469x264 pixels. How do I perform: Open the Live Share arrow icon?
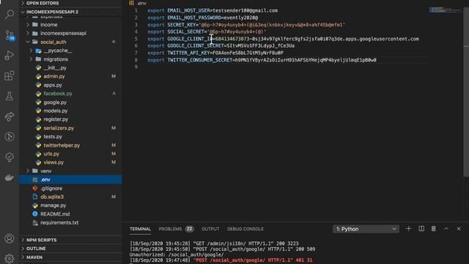(x=10, y=117)
